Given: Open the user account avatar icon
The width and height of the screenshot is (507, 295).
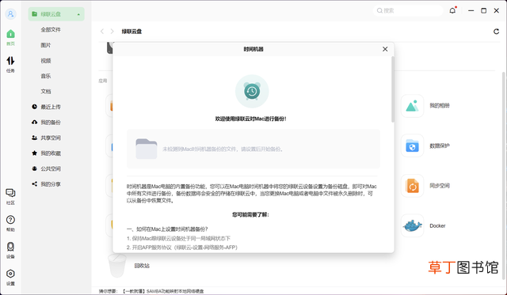Looking at the screenshot, I should point(10,14).
